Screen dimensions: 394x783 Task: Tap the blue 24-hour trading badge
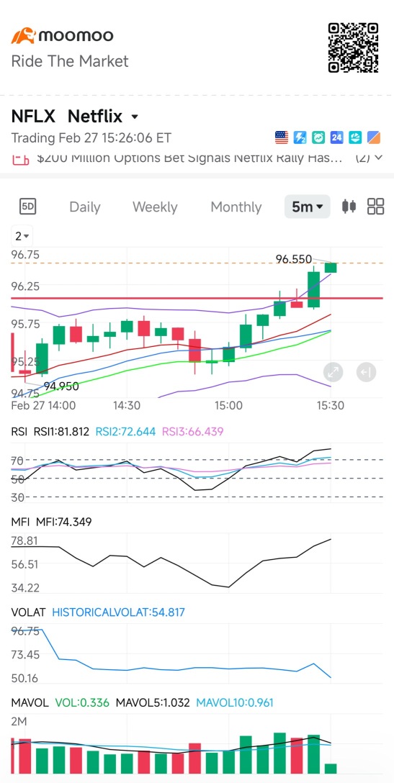click(x=336, y=137)
